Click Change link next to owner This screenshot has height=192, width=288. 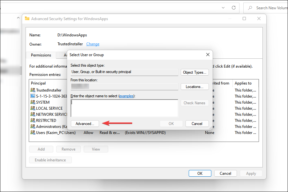93,44
